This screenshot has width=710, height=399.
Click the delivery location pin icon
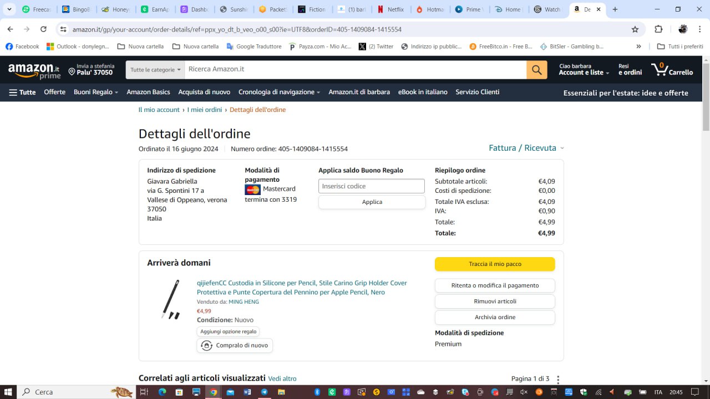click(x=72, y=71)
